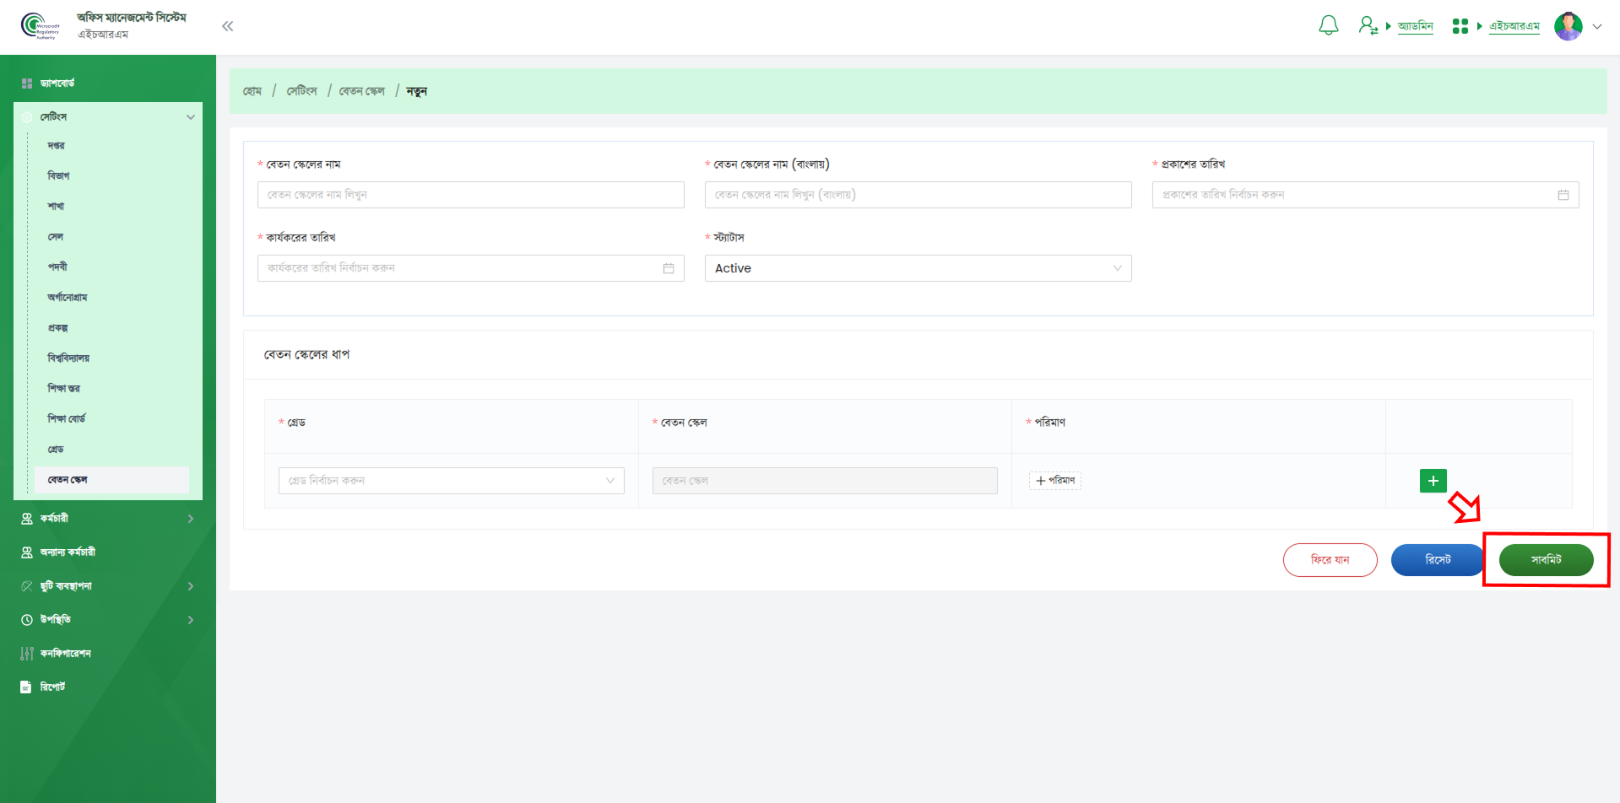Click the সাবমিট button
1620x803 pixels.
pyautogui.click(x=1545, y=560)
